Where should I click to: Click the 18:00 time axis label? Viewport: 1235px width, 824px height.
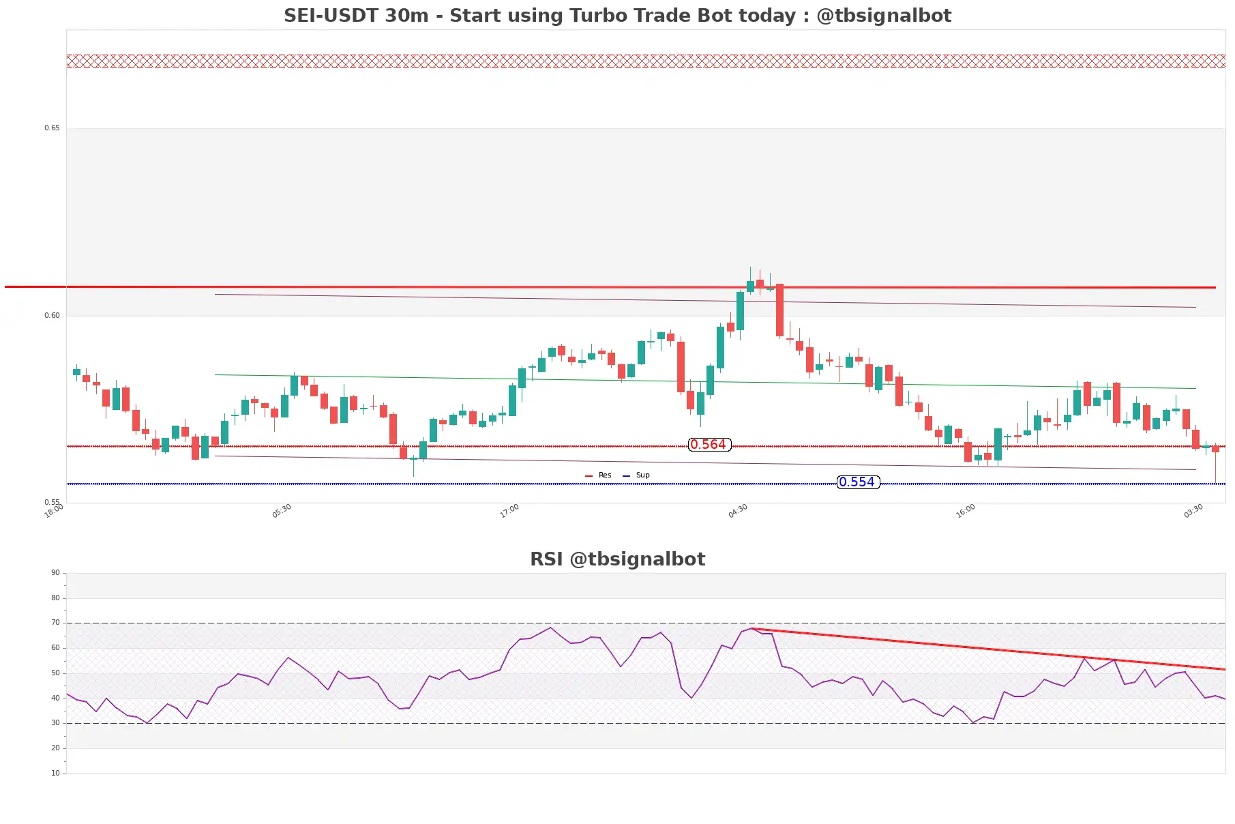[54, 511]
